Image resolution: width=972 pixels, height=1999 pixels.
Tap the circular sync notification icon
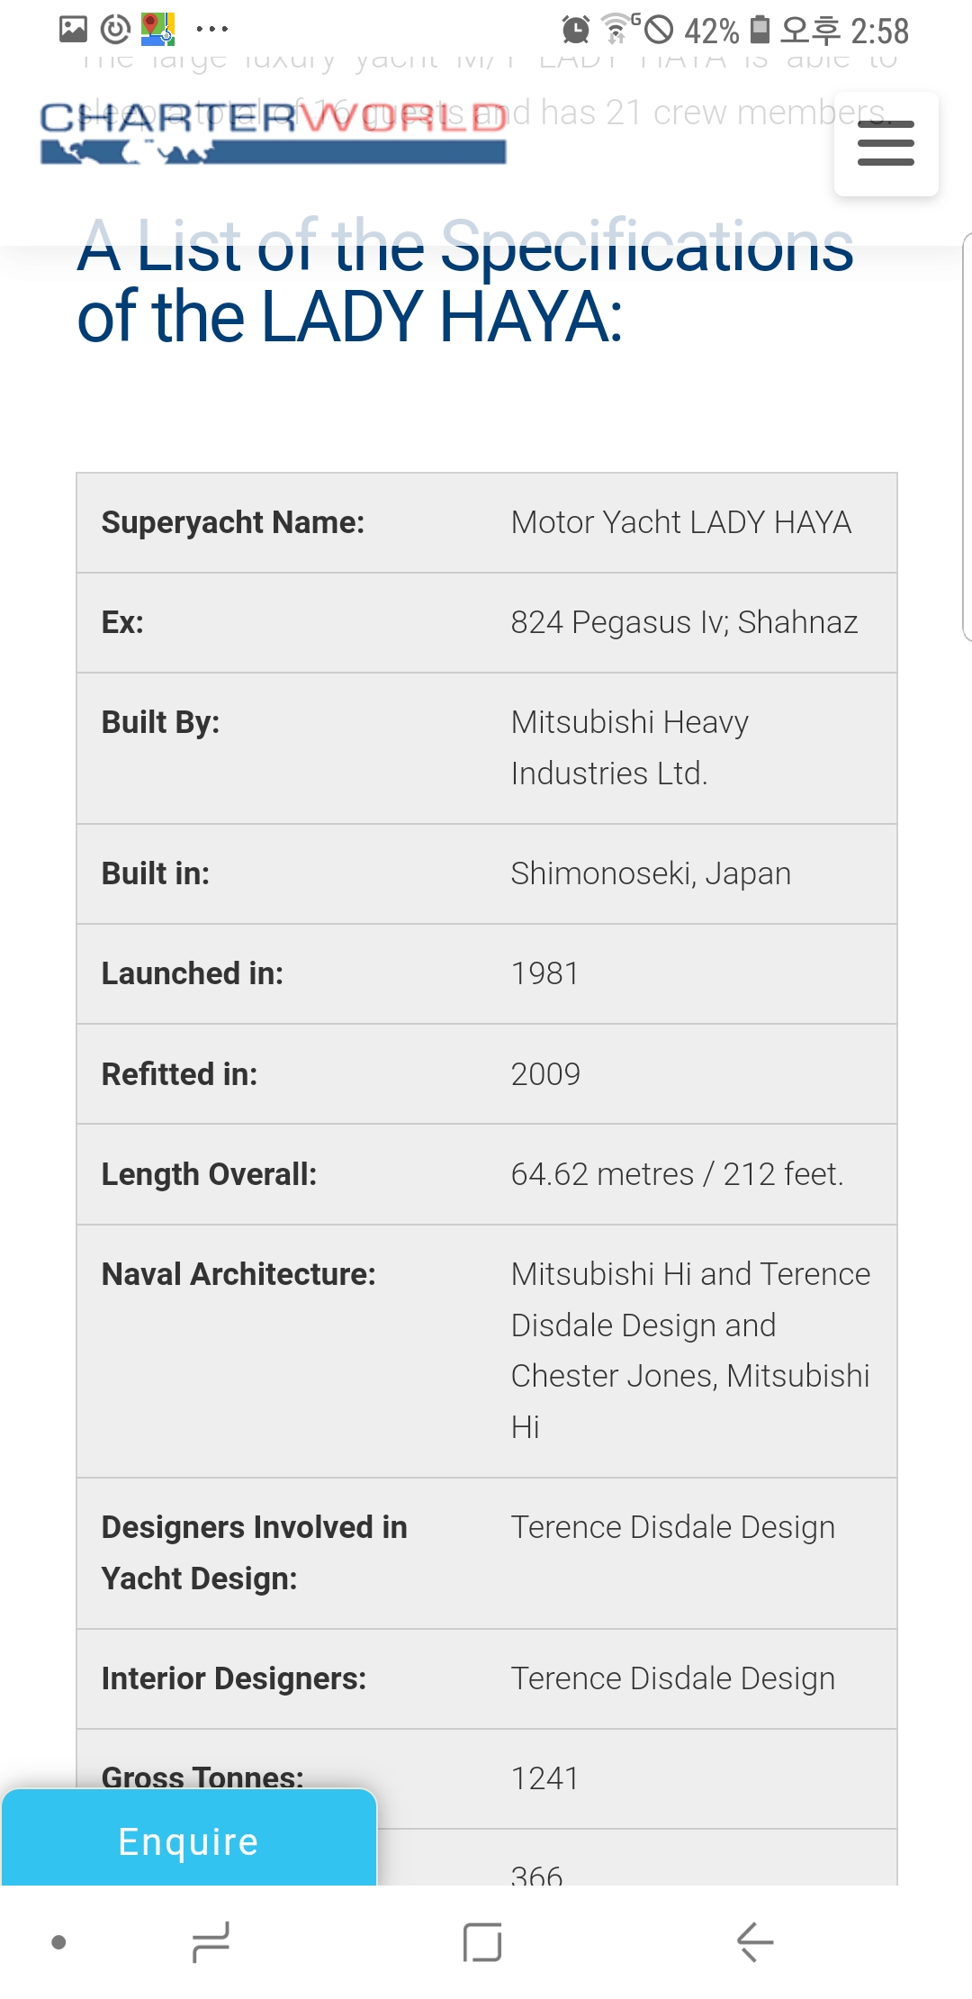[x=115, y=30]
